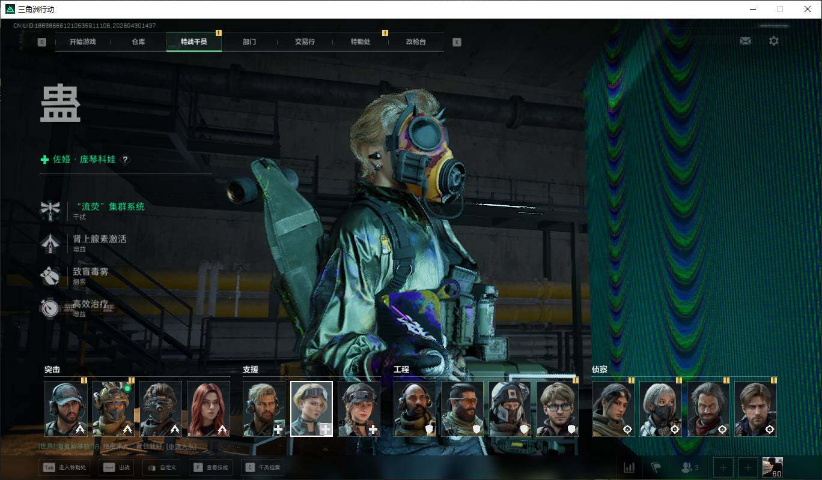Click the question mark beside 佐娅·庞琴科娃
Viewport: 822px width, 480px height.
point(125,160)
